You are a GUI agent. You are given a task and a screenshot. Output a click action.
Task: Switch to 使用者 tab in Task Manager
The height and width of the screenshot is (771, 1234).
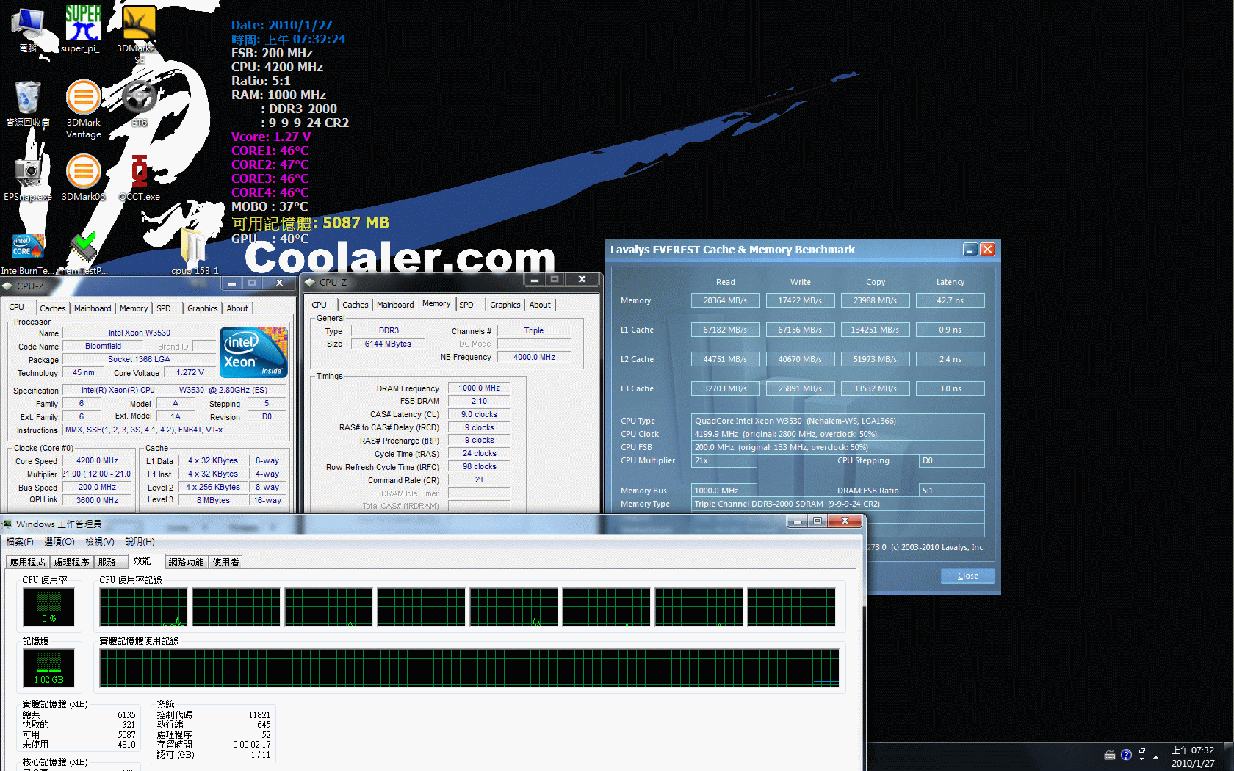[x=225, y=562]
